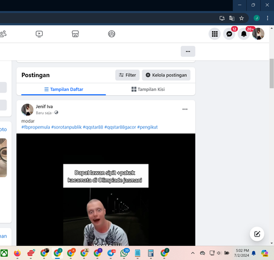Click the page vertical scrollbar thumb
The height and width of the screenshot is (260, 274).
pos(272,73)
